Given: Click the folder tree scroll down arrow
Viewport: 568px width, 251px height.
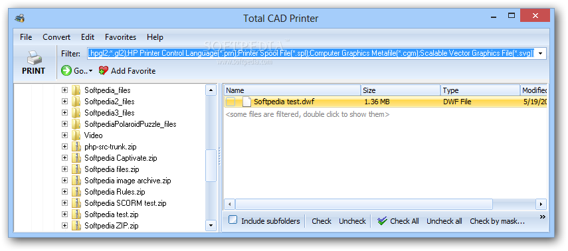Looking at the screenshot, I should (x=211, y=225).
